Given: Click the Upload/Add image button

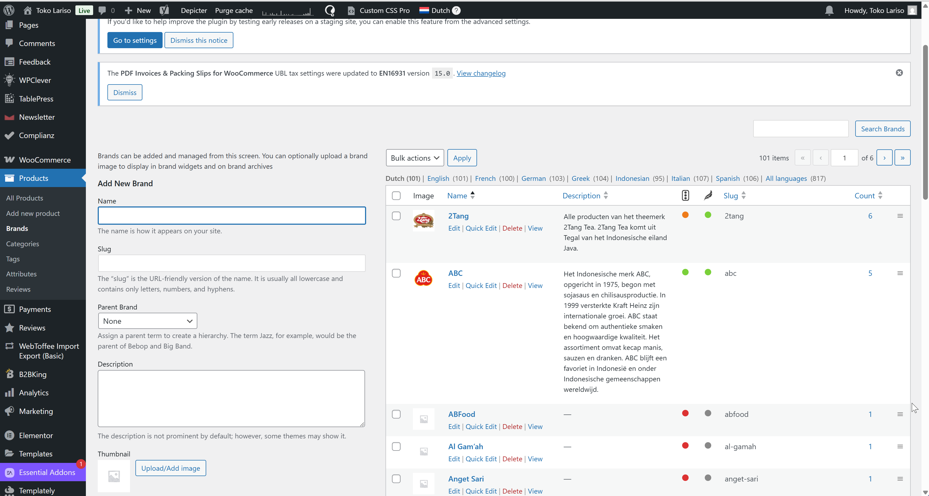Looking at the screenshot, I should (x=171, y=468).
